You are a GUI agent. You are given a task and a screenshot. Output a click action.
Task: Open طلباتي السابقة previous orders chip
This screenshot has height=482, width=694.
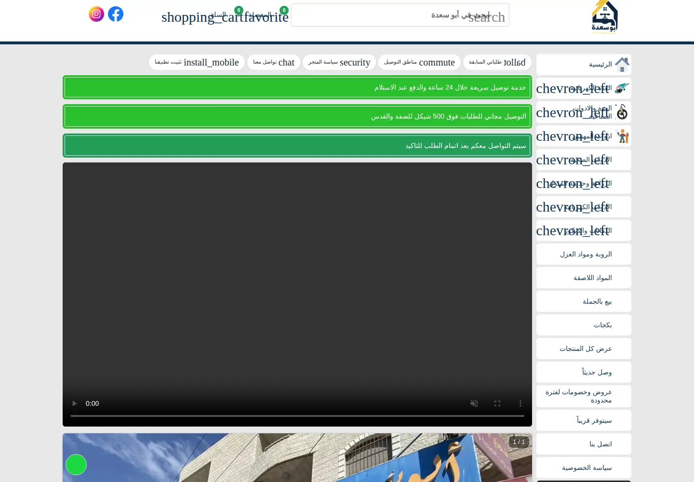[497, 62]
